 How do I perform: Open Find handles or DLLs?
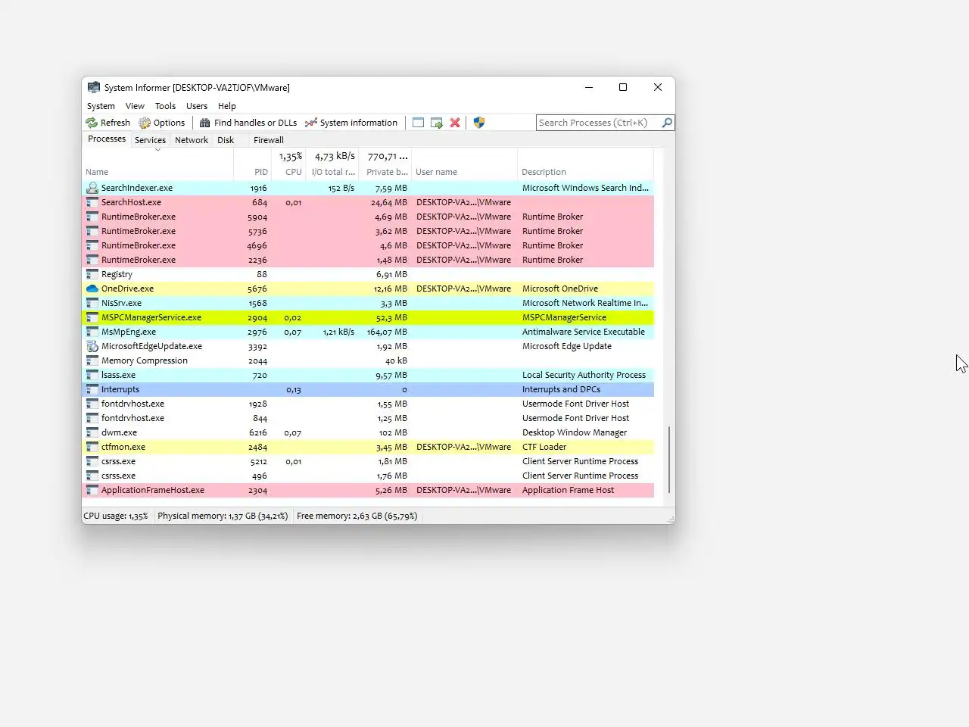[248, 123]
